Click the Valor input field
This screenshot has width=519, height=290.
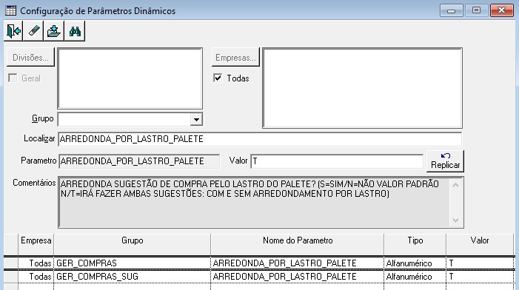[x=337, y=161]
